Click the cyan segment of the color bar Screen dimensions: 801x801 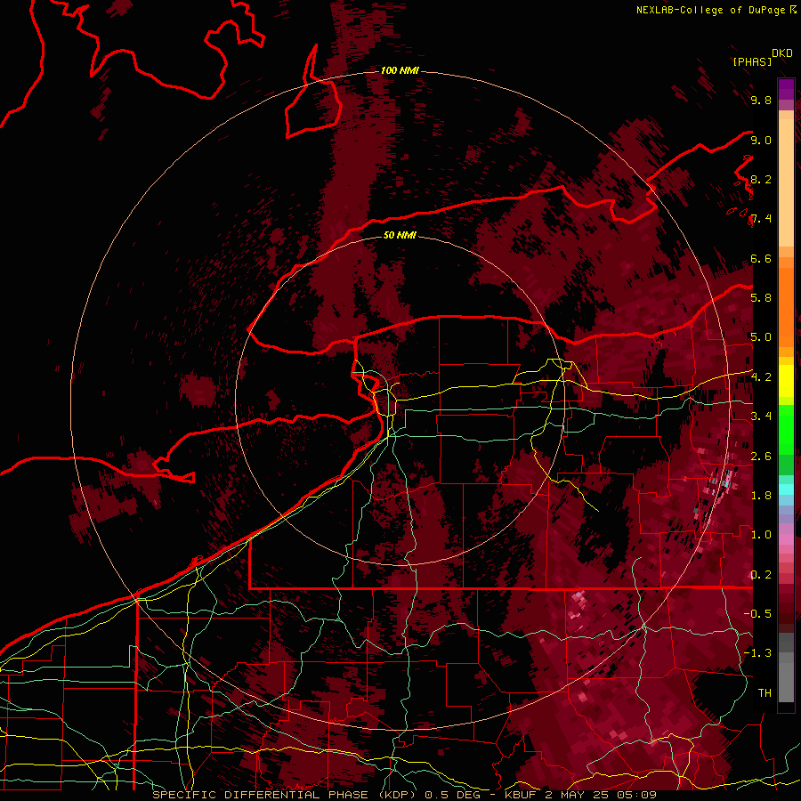(x=786, y=489)
